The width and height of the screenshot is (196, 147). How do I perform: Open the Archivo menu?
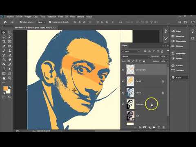(10, 17)
